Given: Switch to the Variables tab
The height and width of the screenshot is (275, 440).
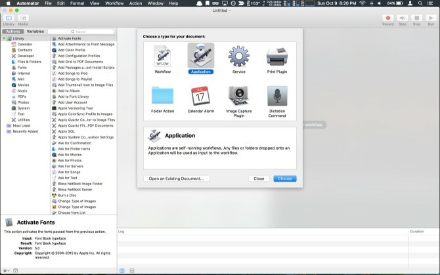Looking at the screenshot, I should [35, 32].
